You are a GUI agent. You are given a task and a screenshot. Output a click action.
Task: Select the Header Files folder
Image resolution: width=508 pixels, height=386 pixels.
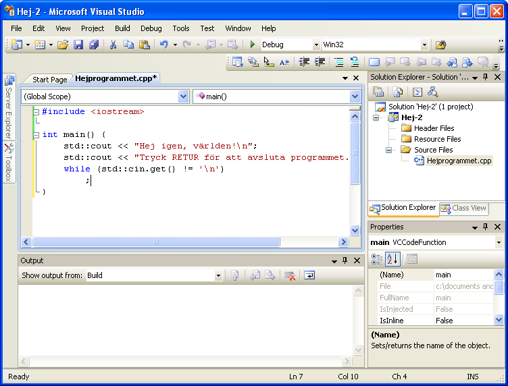434,128
